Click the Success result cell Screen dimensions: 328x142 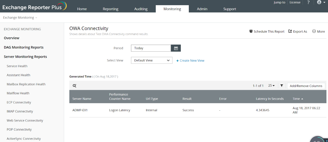[188, 110]
